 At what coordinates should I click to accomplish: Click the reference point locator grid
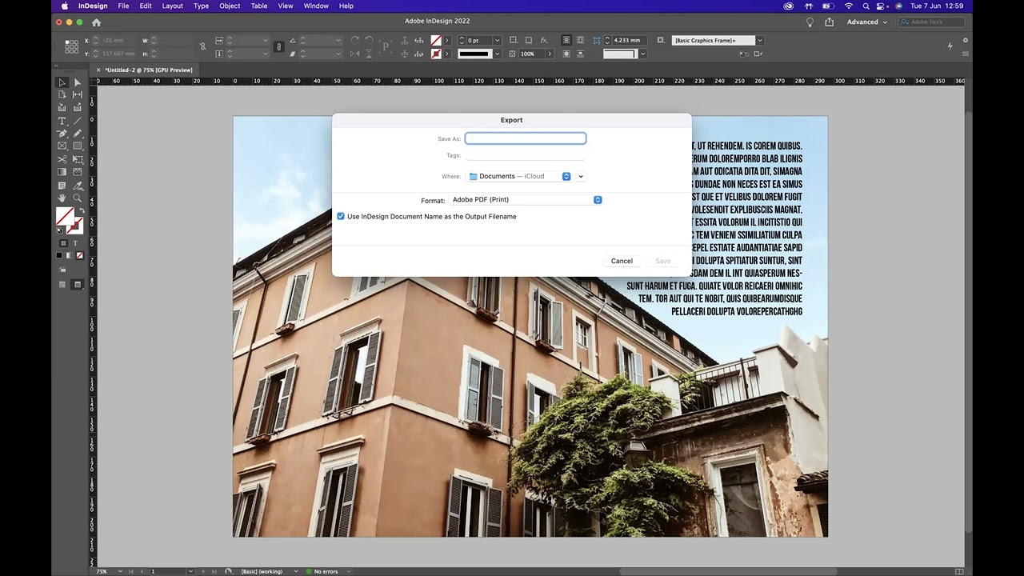pyautogui.click(x=71, y=46)
